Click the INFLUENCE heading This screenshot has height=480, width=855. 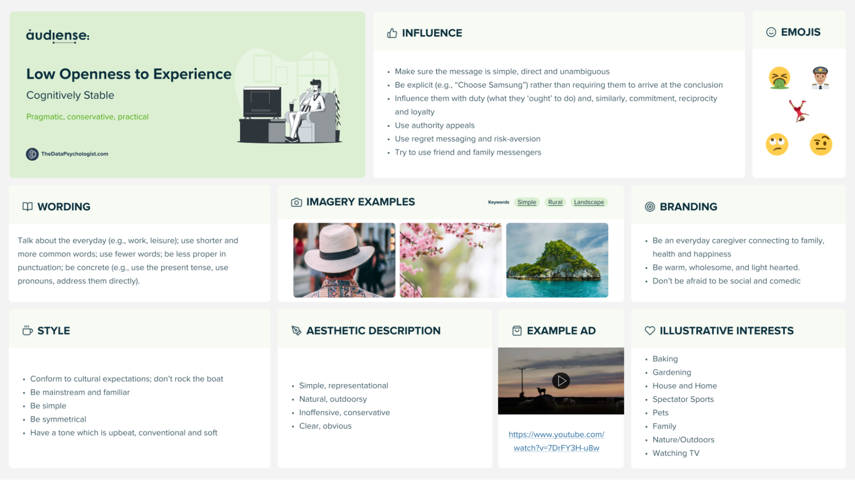click(x=432, y=33)
